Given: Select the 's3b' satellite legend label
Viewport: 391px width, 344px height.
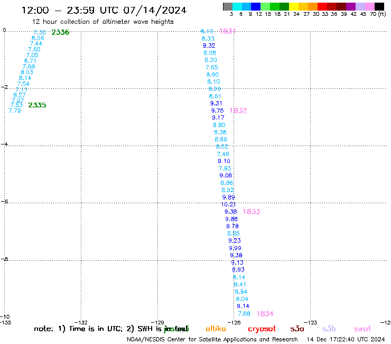Looking at the screenshot, I should pyautogui.click(x=329, y=329).
